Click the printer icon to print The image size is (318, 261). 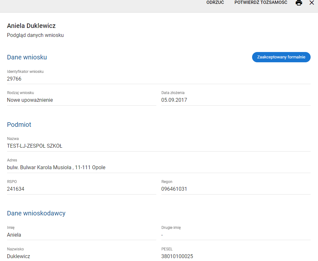[299, 3]
